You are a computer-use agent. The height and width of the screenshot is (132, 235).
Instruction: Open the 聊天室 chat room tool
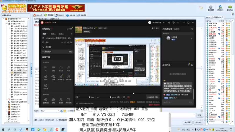point(61,69)
